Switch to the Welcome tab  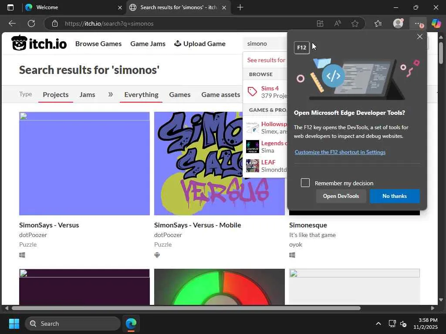click(x=71, y=7)
